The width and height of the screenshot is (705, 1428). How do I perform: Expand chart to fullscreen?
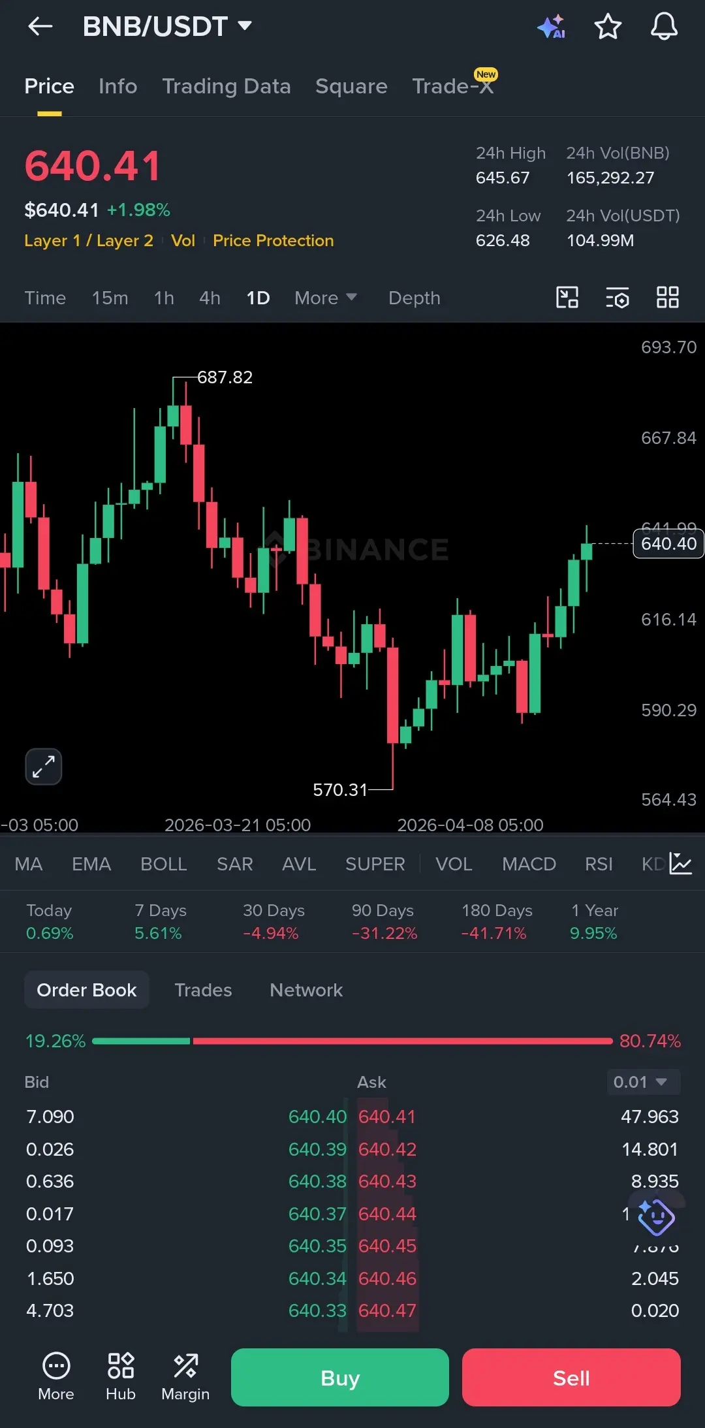click(x=43, y=766)
